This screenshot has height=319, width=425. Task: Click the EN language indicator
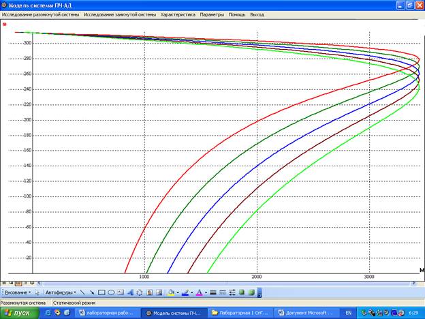[x=349, y=313]
